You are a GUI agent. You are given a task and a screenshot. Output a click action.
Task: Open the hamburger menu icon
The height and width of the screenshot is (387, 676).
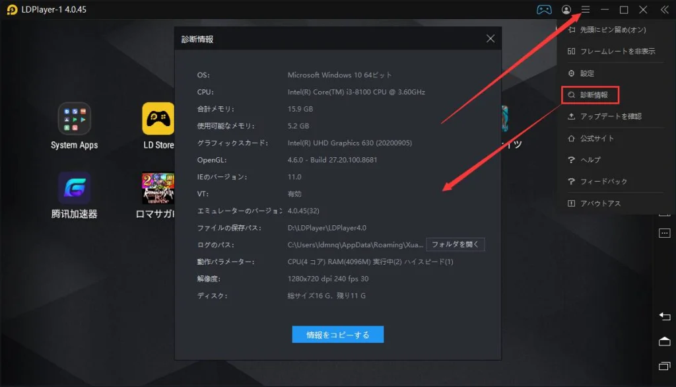(586, 9)
